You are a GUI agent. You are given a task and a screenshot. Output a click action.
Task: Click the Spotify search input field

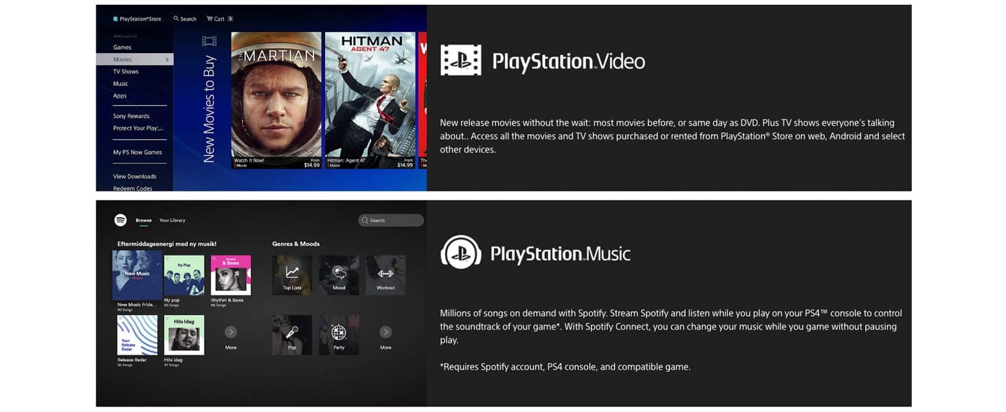[391, 220]
